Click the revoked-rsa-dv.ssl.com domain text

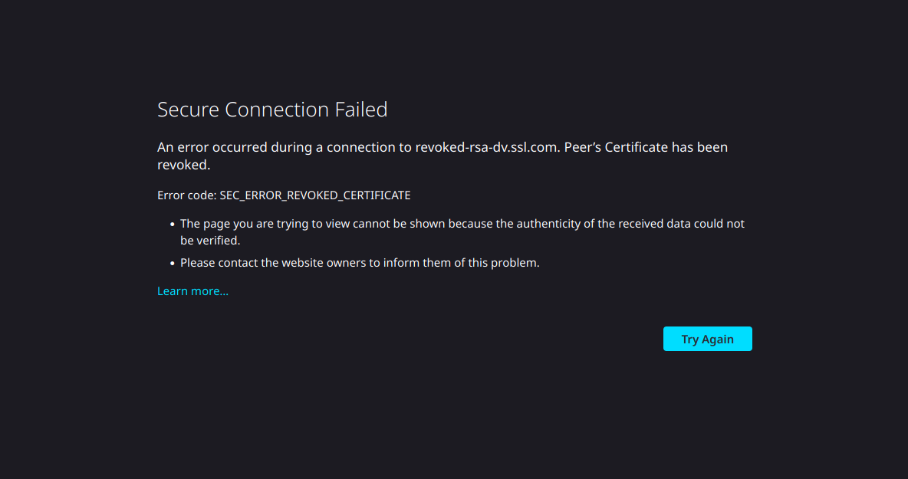pyautogui.click(x=485, y=147)
